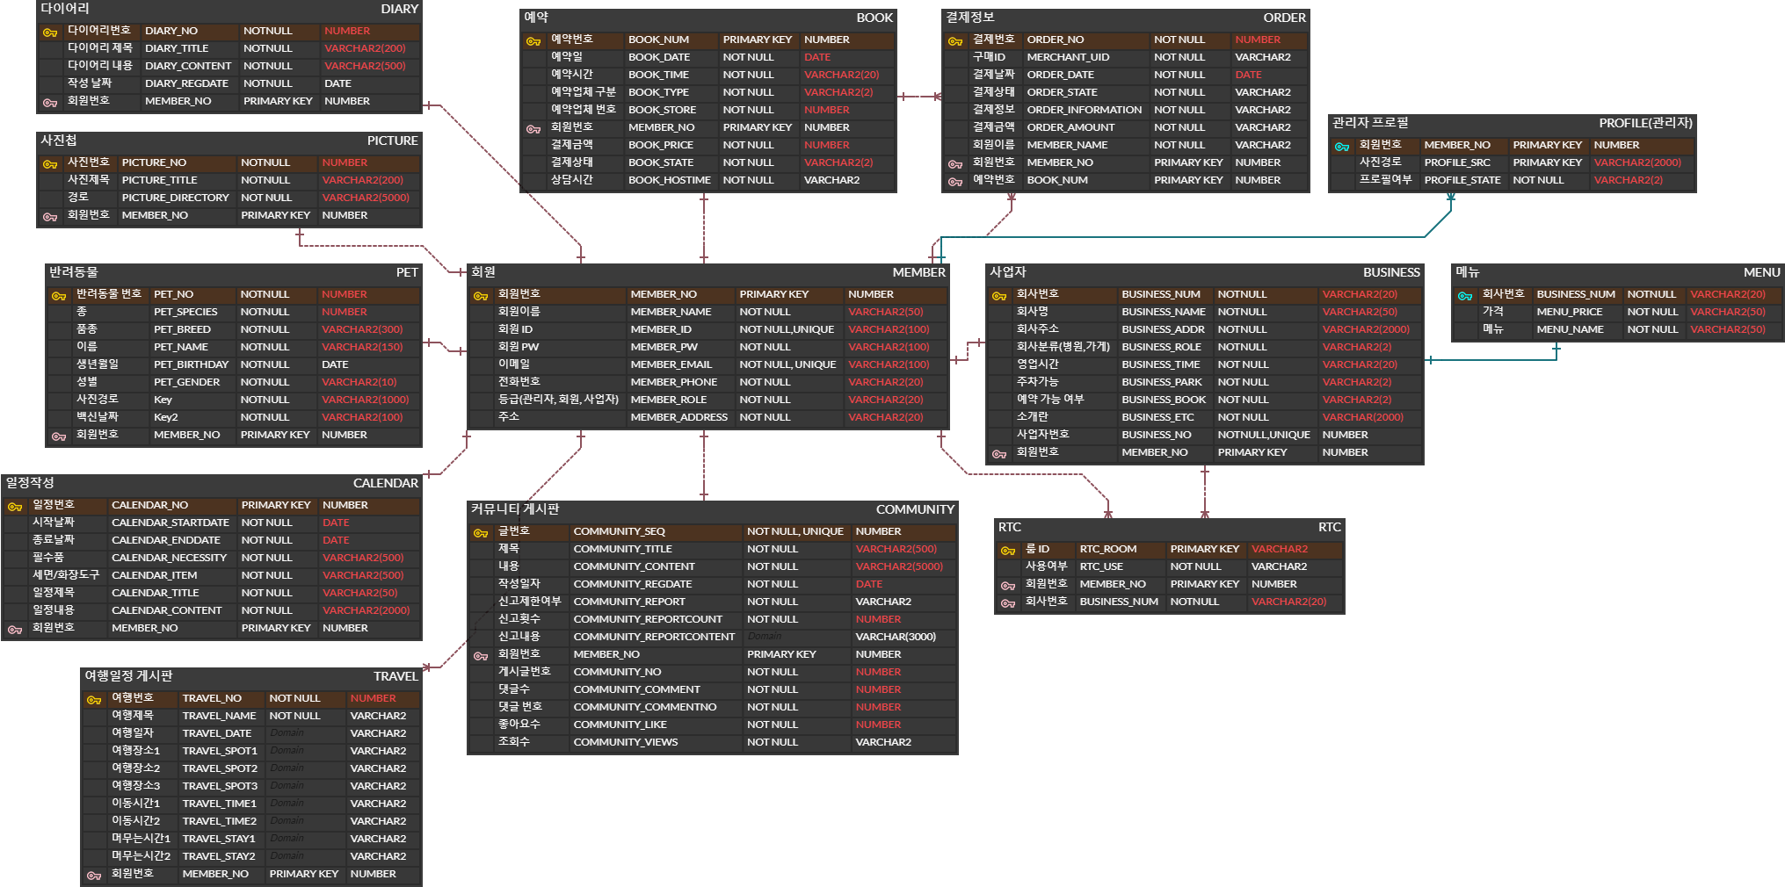The height and width of the screenshot is (887, 1785).
Task: Click TRAVEL_SPOT2 column name
Action: click(x=220, y=768)
